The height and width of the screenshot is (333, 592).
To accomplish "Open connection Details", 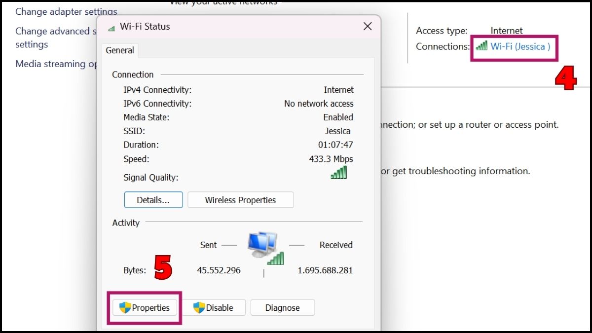I will click(x=153, y=200).
